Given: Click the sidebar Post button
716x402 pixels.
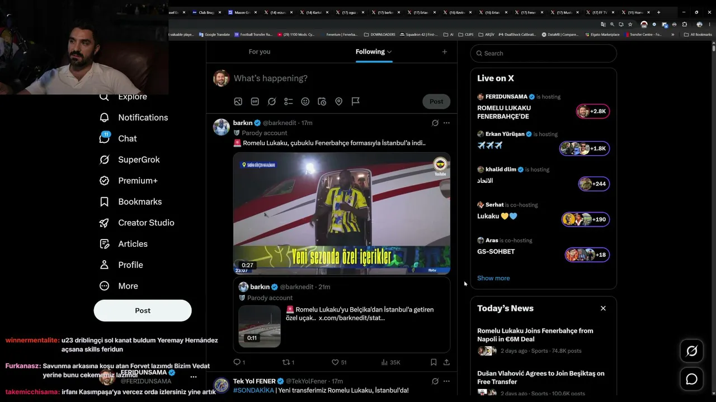Looking at the screenshot, I should (143, 310).
